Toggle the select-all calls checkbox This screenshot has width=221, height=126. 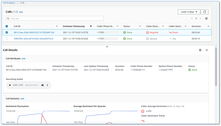tap(7, 26)
